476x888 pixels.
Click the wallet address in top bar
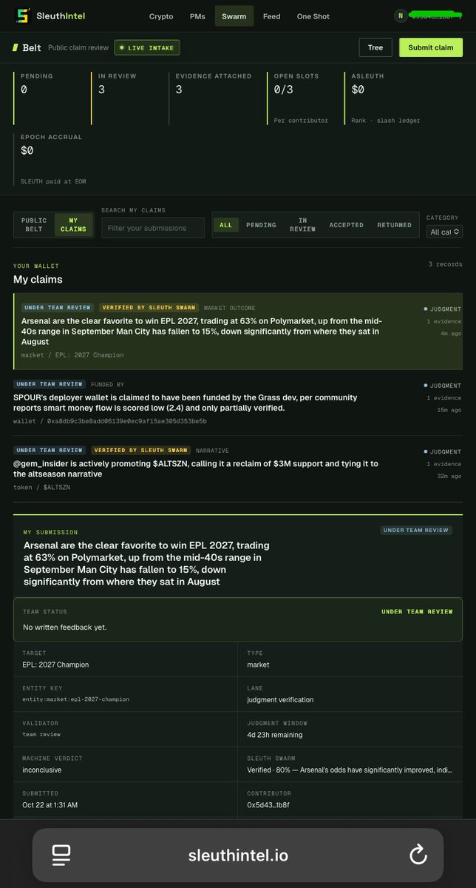[x=436, y=16]
